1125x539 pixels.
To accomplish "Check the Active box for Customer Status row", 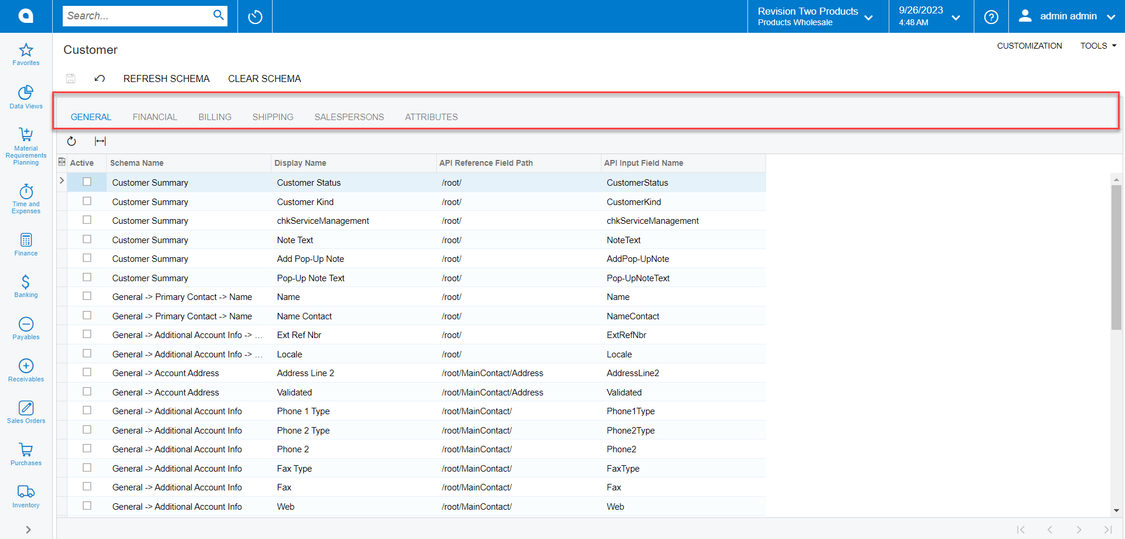I will point(87,182).
